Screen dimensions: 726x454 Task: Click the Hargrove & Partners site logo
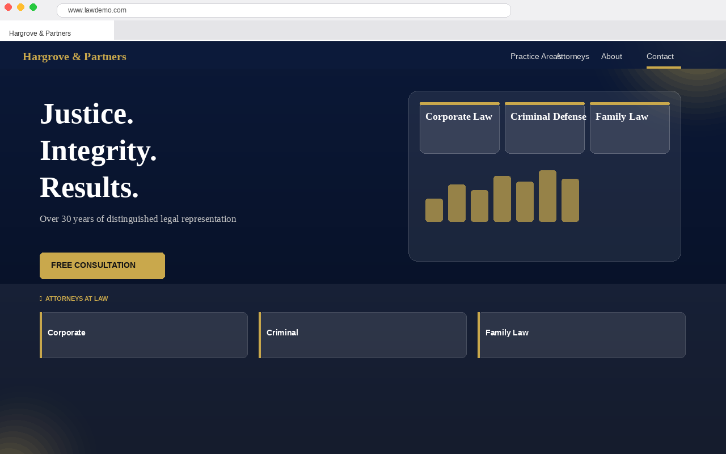coord(74,56)
